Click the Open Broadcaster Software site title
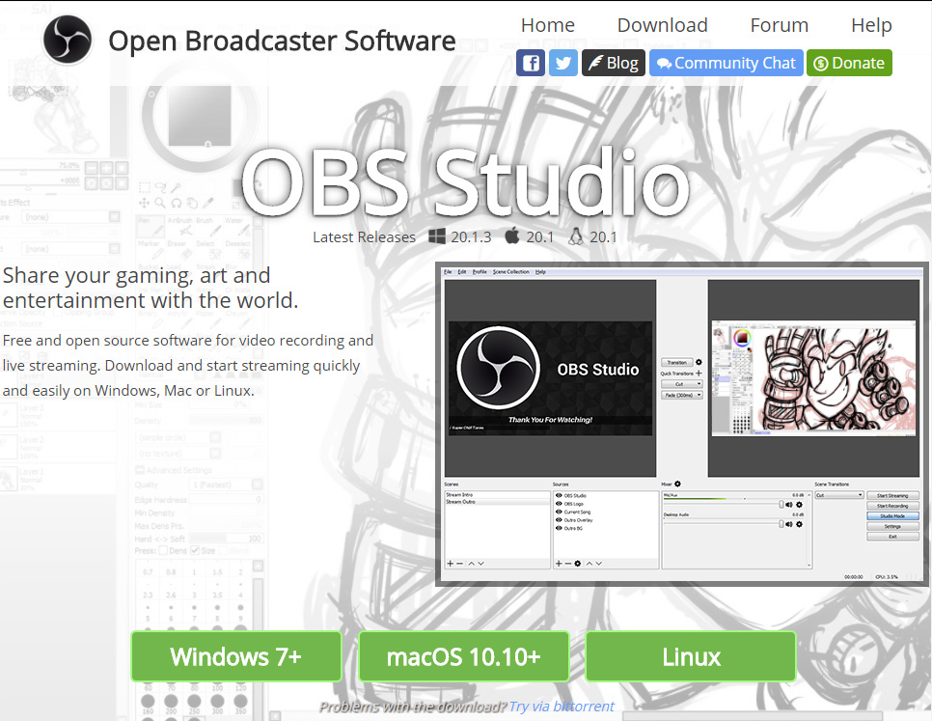The height and width of the screenshot is (721, 932). coord(282,41)
